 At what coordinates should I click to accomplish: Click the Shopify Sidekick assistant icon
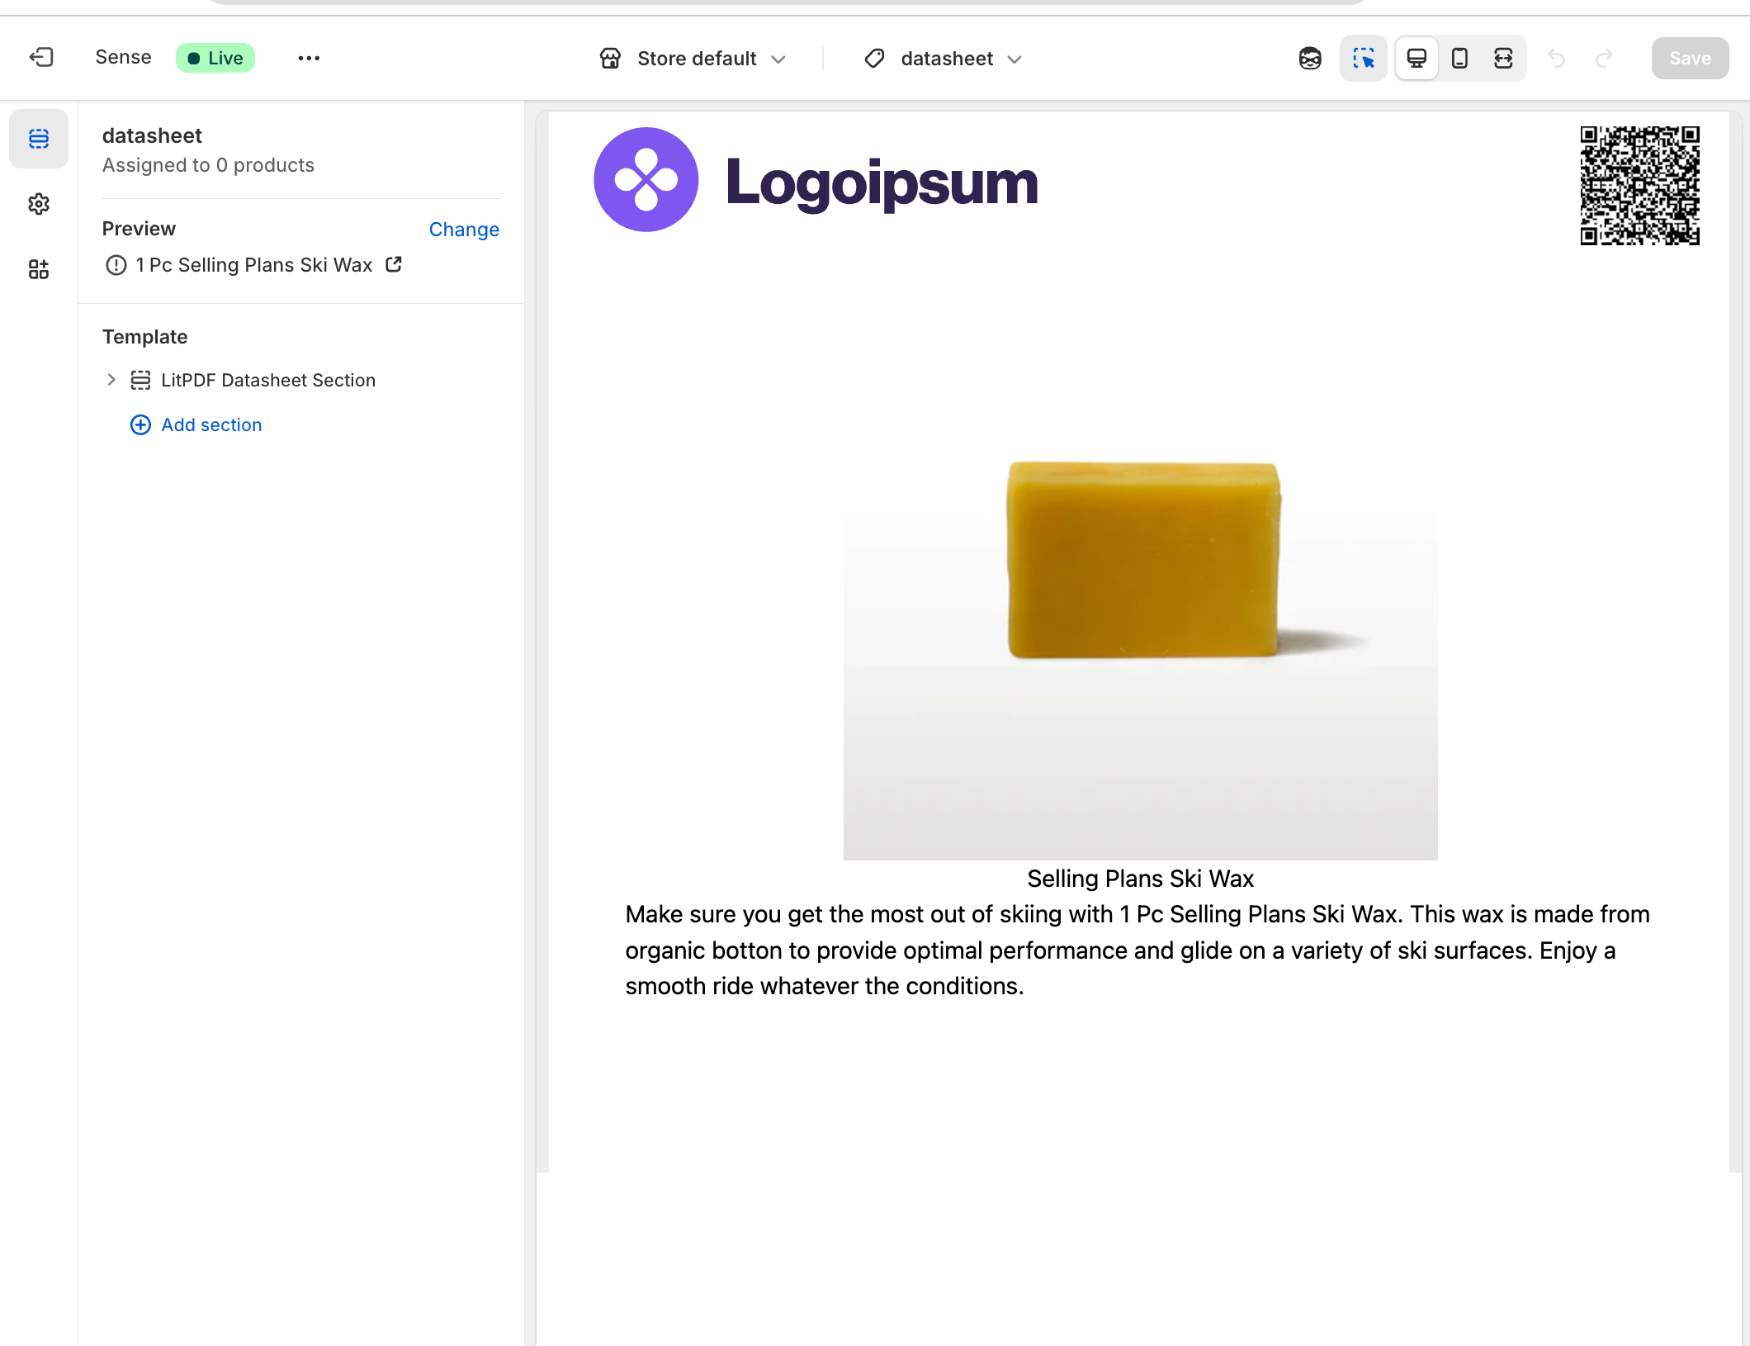tap(1310, 59)
